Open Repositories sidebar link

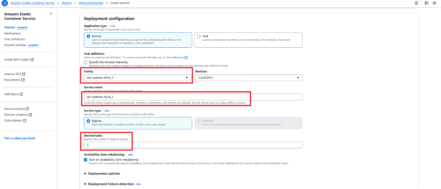tap(12, 80)
